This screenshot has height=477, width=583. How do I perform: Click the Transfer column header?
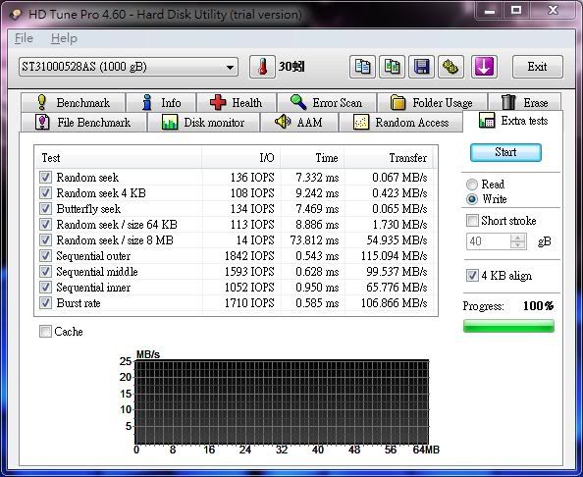(x=389, y=158)
